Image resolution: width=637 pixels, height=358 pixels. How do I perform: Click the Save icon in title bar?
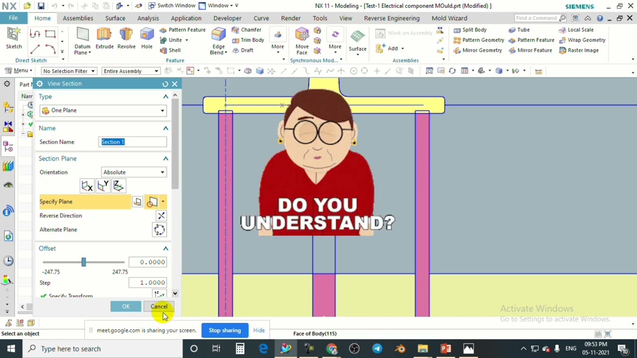pyautogui.click(x=41, y=6)
